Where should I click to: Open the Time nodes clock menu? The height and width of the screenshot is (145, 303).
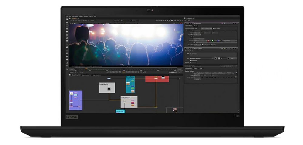coord(67,25)
